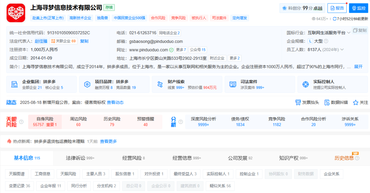This screenshot has width=370, height=193.
Task: Expand the 国标行业 dropdown arrow
Action: pos(348,33)
